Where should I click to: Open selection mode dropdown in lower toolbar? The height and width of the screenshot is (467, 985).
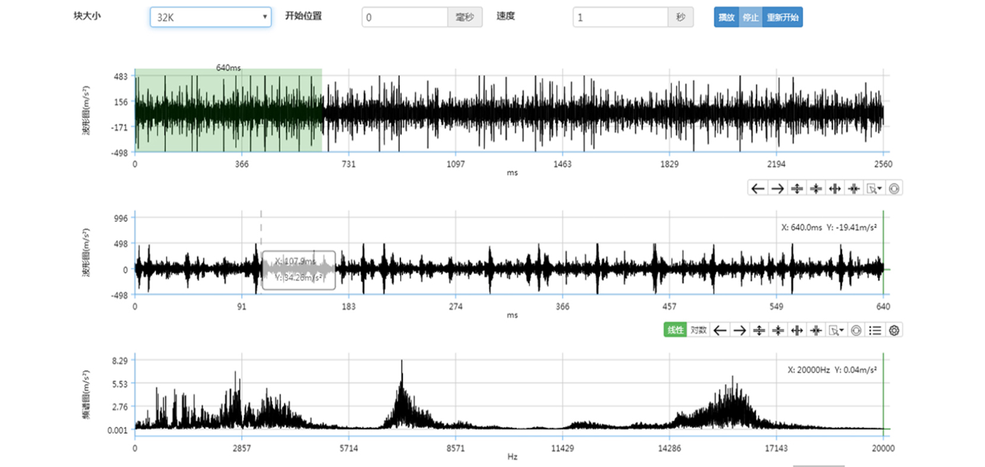pyautogui.click(x=836, y=330)
